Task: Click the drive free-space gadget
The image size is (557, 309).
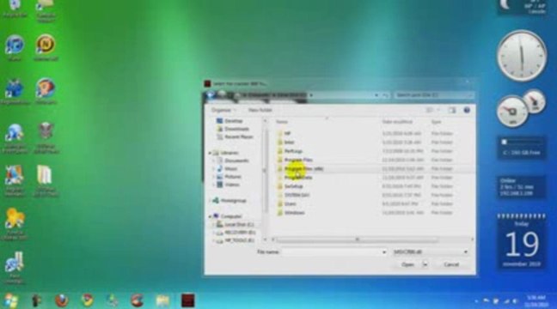Action: point(521,148)
